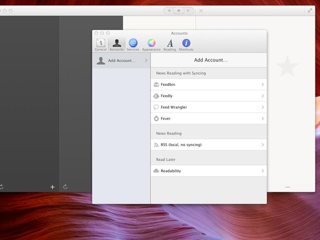Click the plus icon to add subscription
Viewport: 320px width, 240px height.
point(52,187)
